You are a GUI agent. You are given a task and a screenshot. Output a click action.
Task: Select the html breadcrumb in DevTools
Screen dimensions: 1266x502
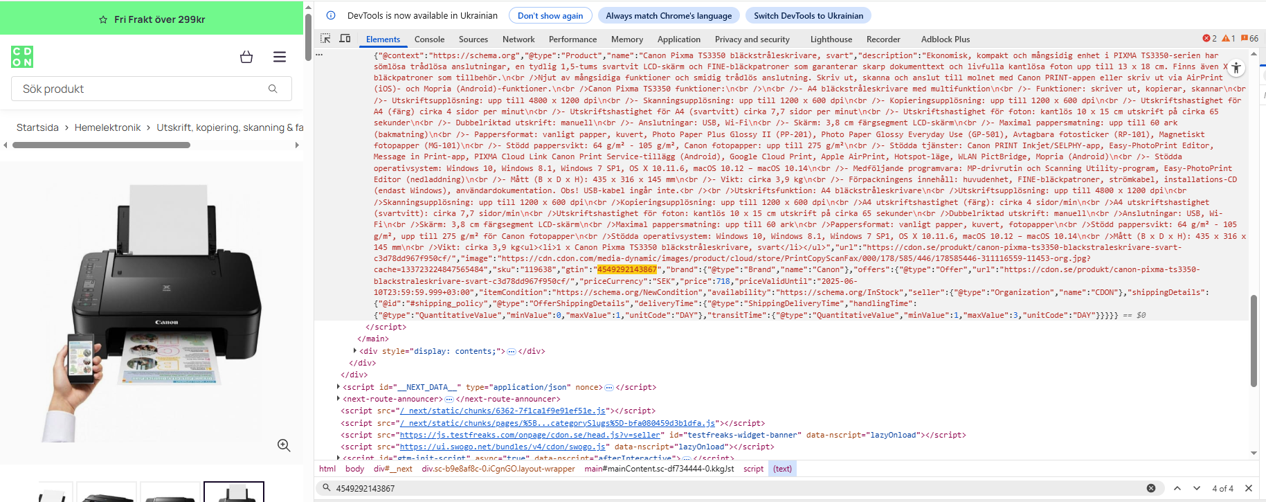tap(327, 469)
